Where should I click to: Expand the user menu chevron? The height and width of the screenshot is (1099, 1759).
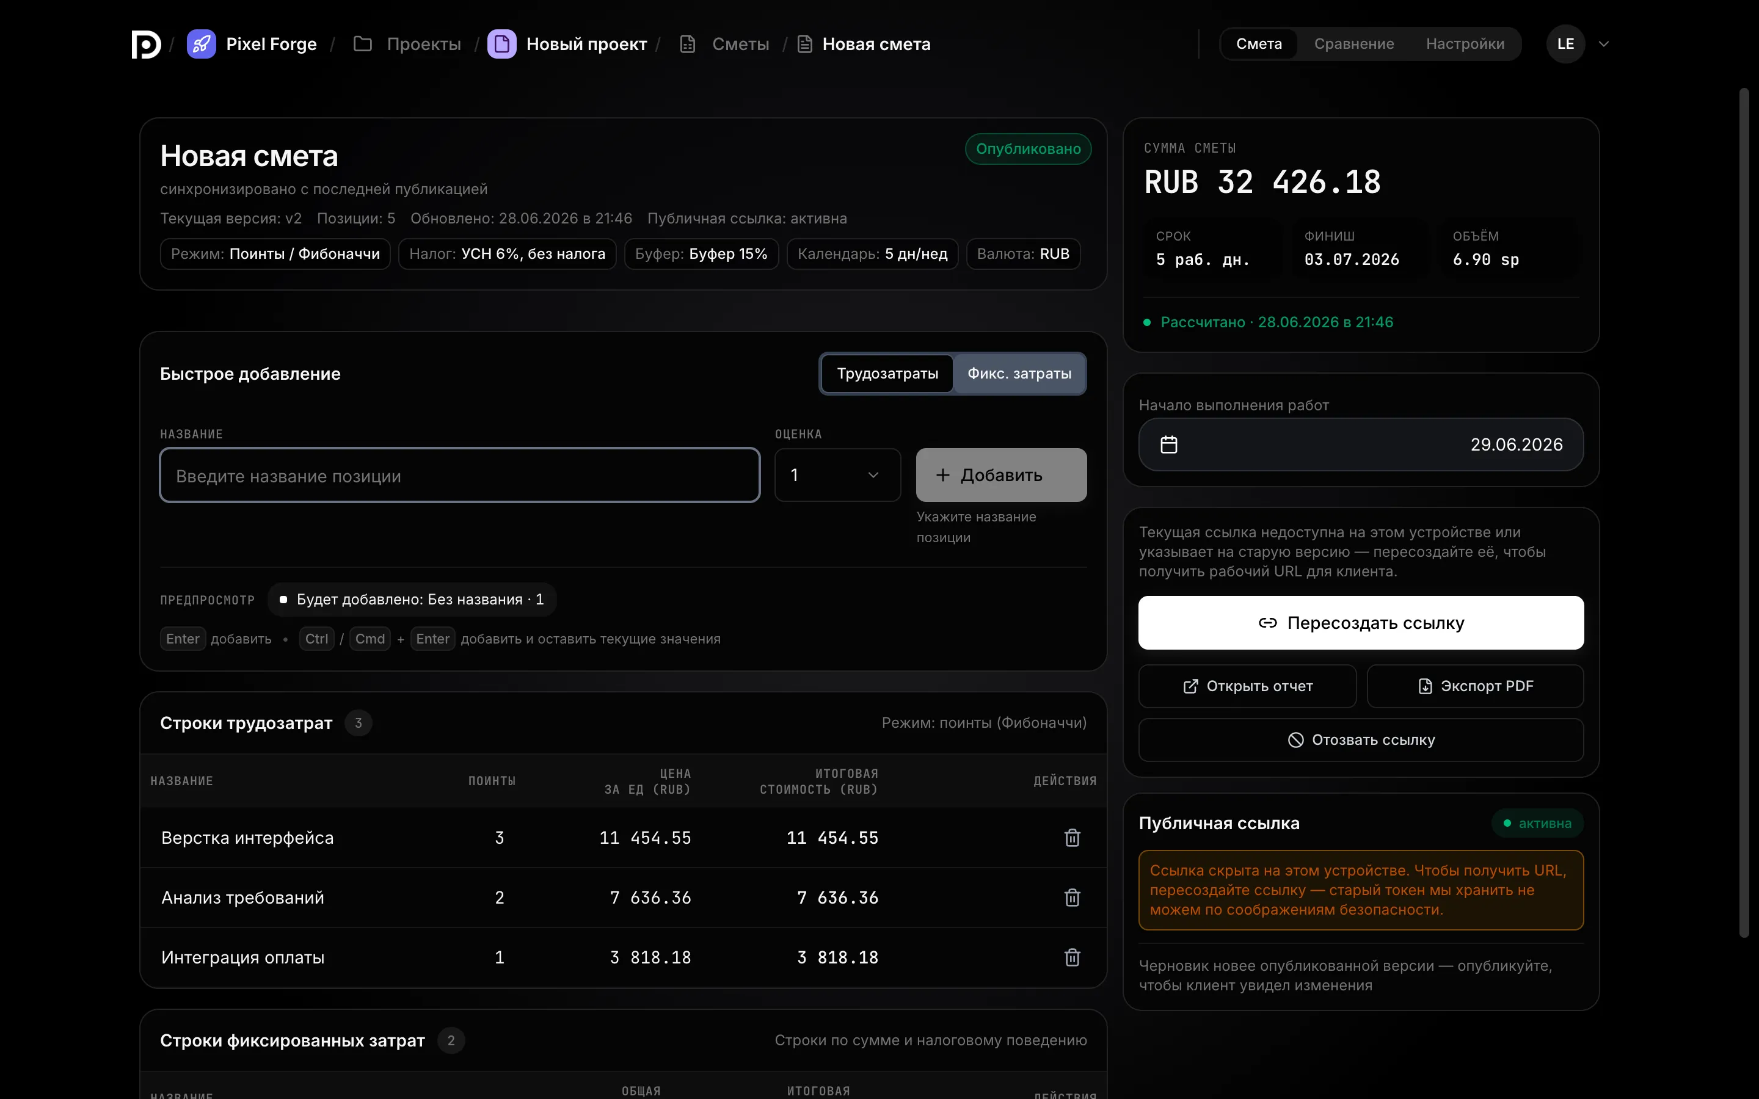[1604, 45]
